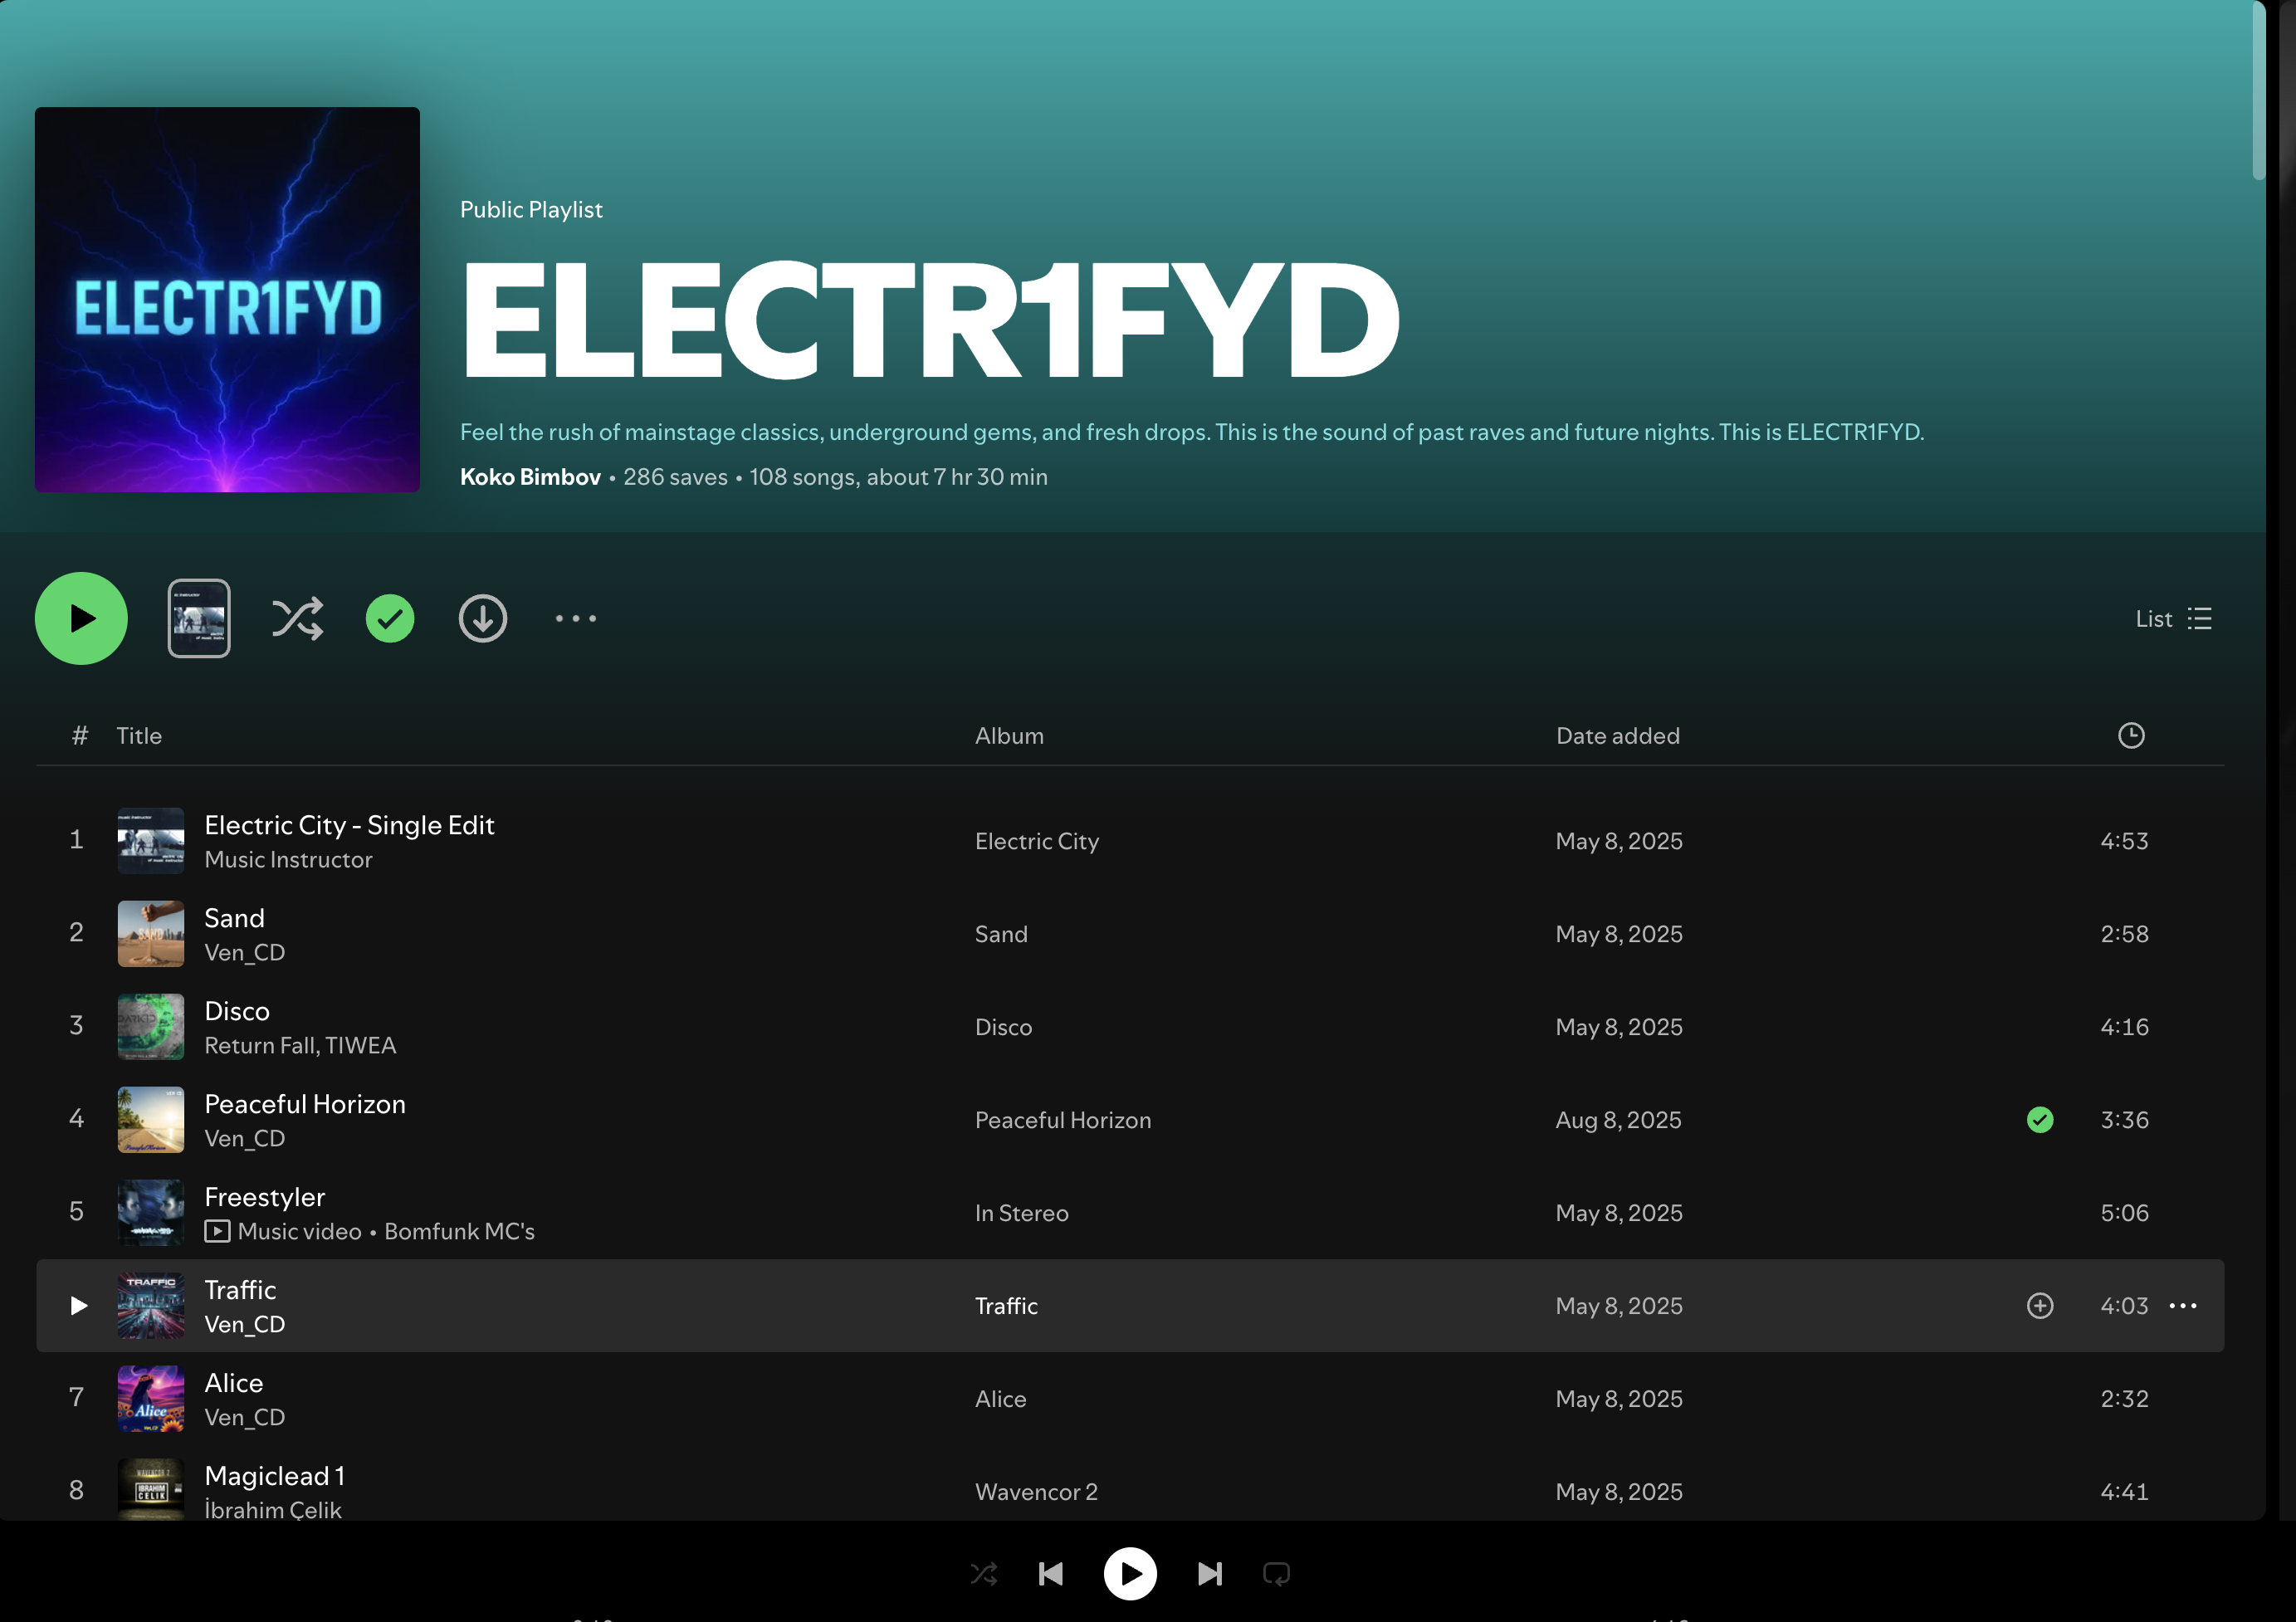Screen dimensions: 2296x1622
Task: Open the In Stereo album link
Action: (1021, 1213)
